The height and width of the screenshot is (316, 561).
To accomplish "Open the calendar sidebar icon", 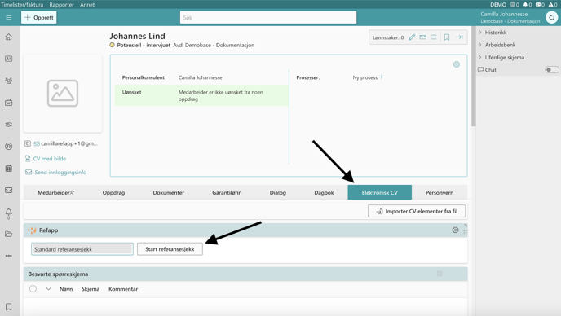I will 9,169.
